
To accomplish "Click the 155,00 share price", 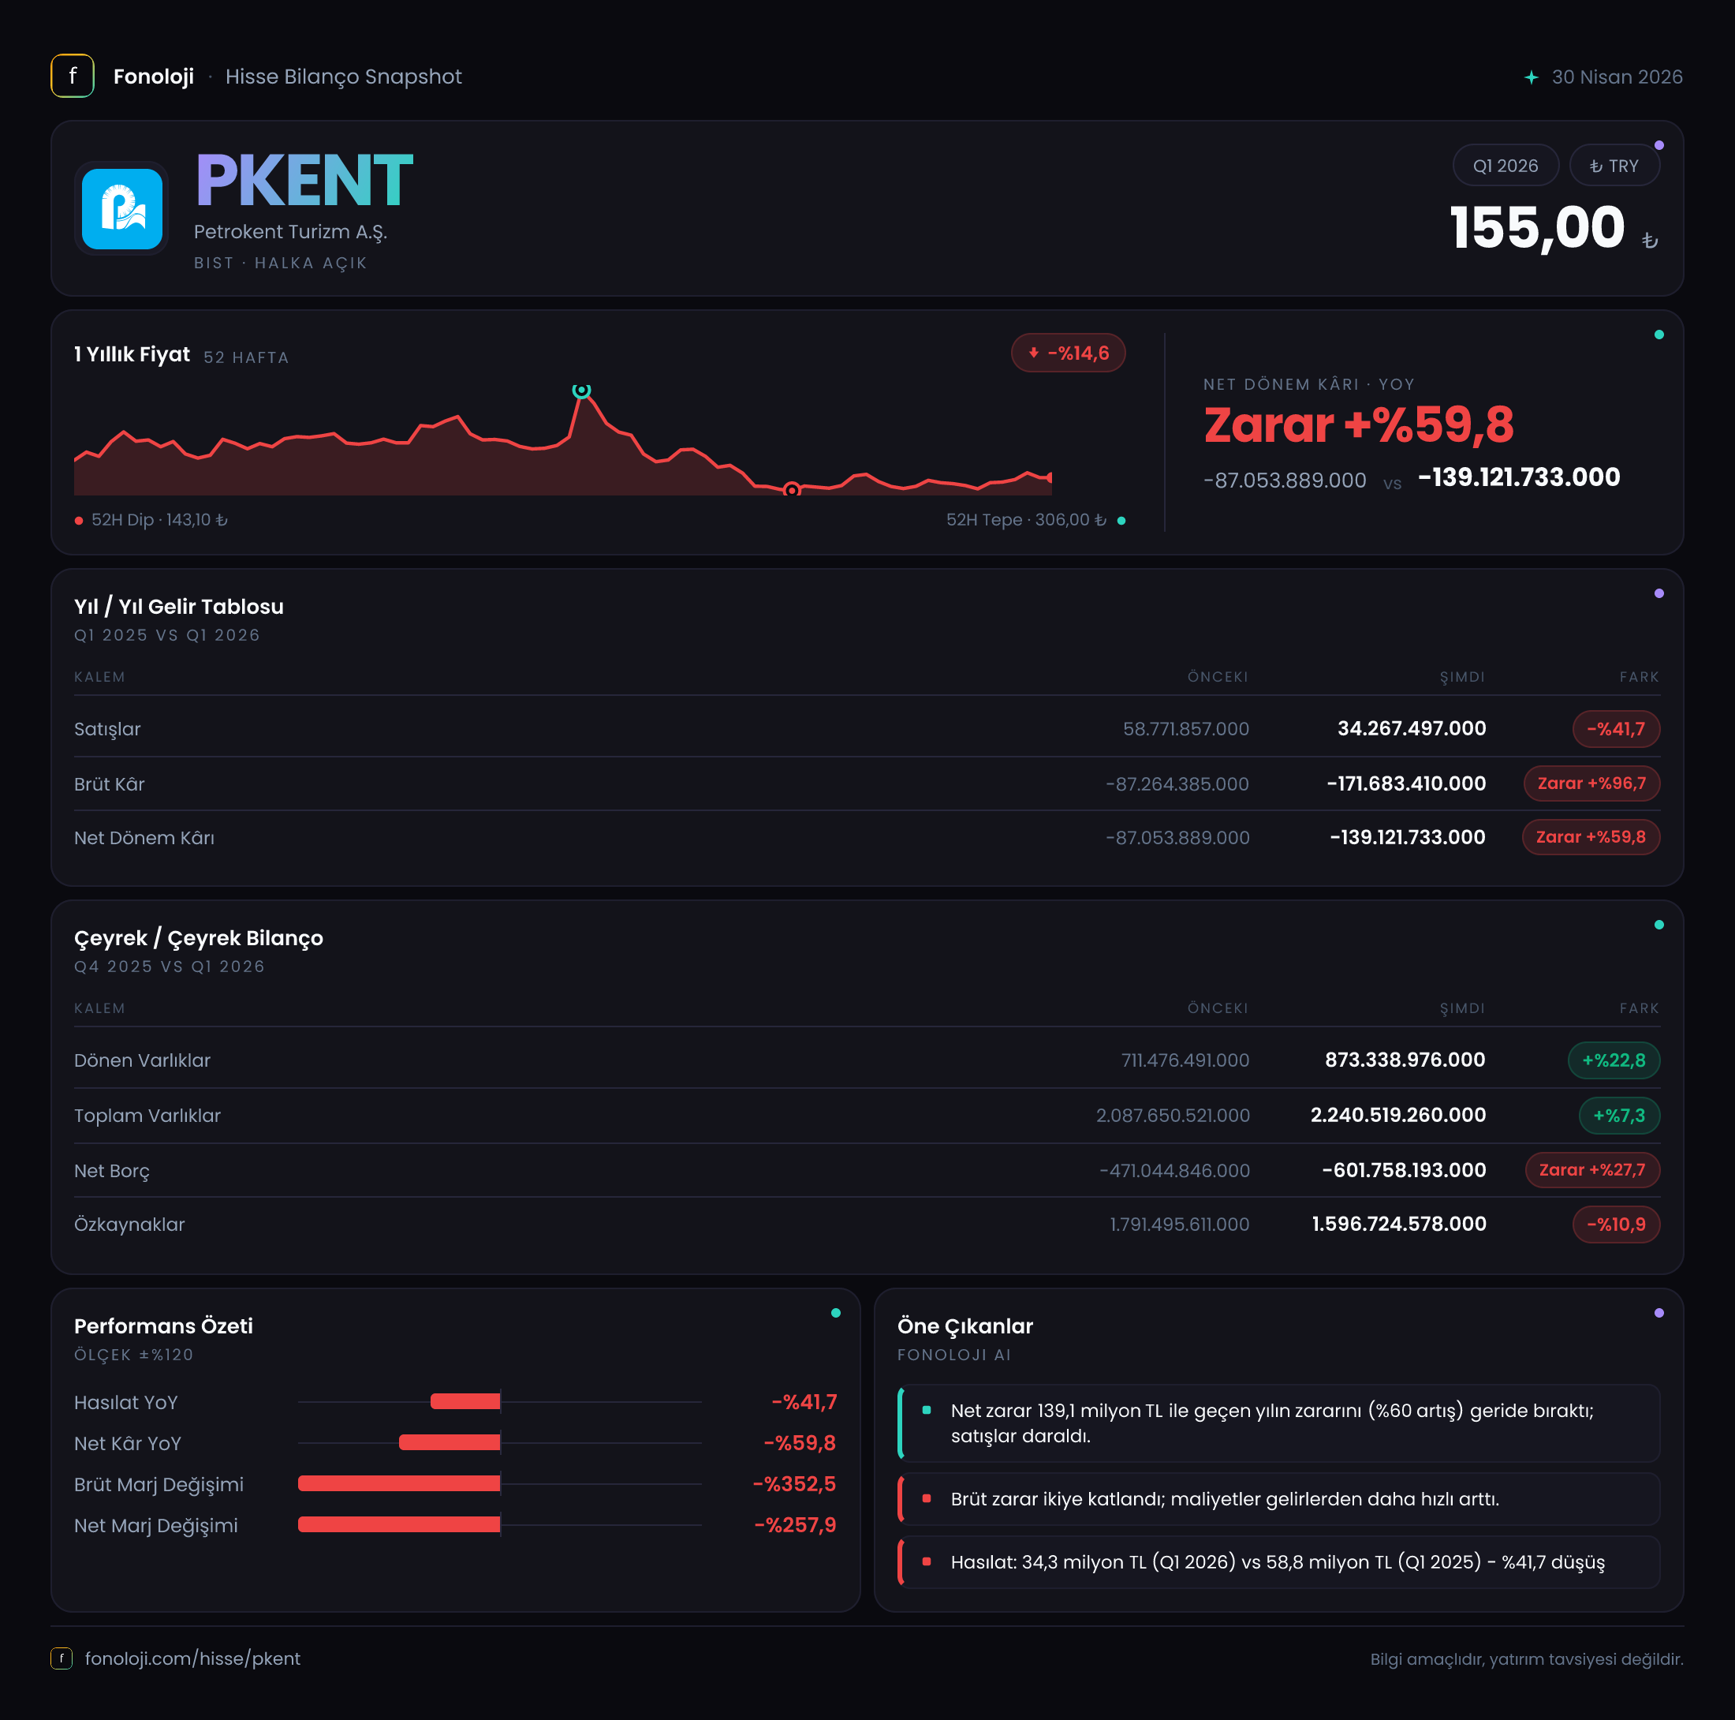I will click(1537, 226).
